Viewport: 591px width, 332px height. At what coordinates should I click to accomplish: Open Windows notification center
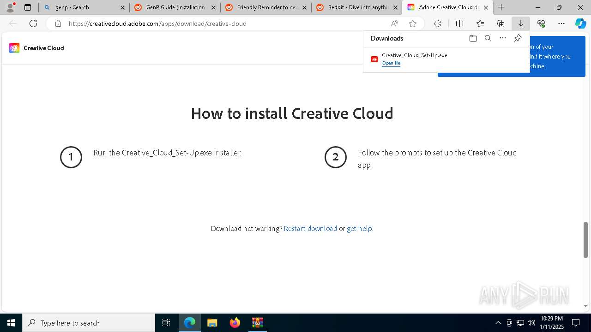576,323
